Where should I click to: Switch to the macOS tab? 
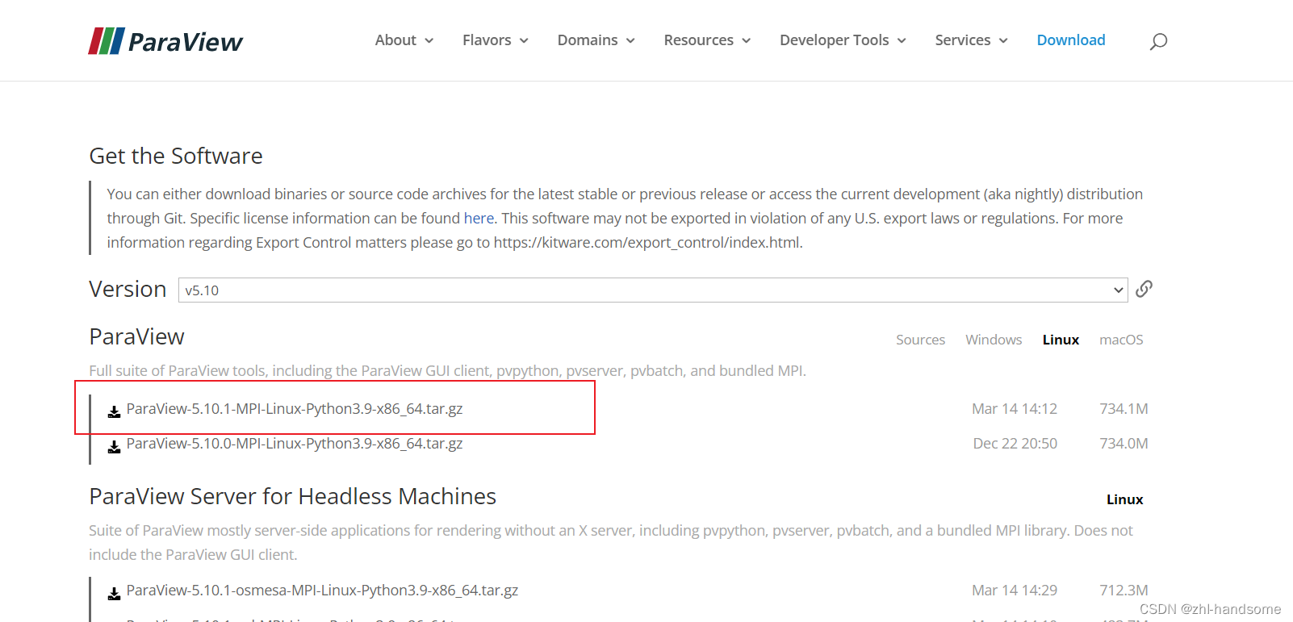pyautogui.click(x=1121, y=340)
